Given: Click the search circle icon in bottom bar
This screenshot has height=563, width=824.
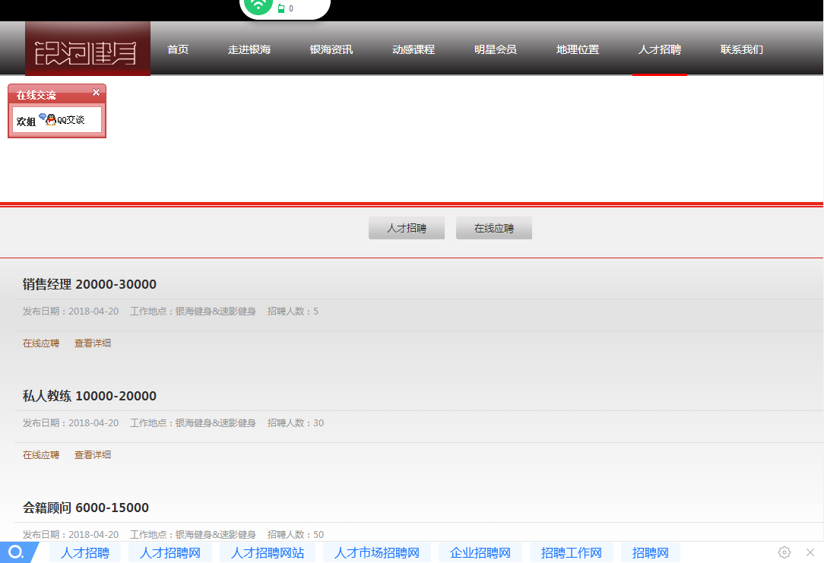Looking at the screenshot, I should tap(16, 552).
